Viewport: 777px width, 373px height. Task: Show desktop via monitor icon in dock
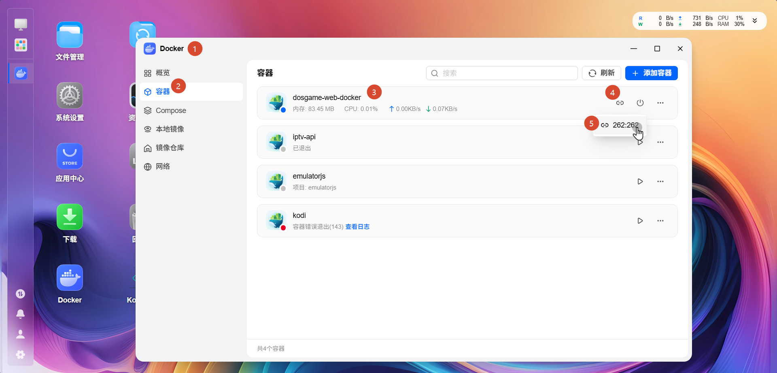[x=21, y=24]
